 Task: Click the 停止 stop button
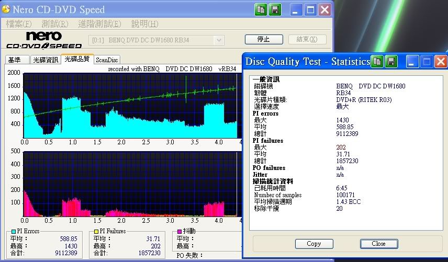pos(264,39)
